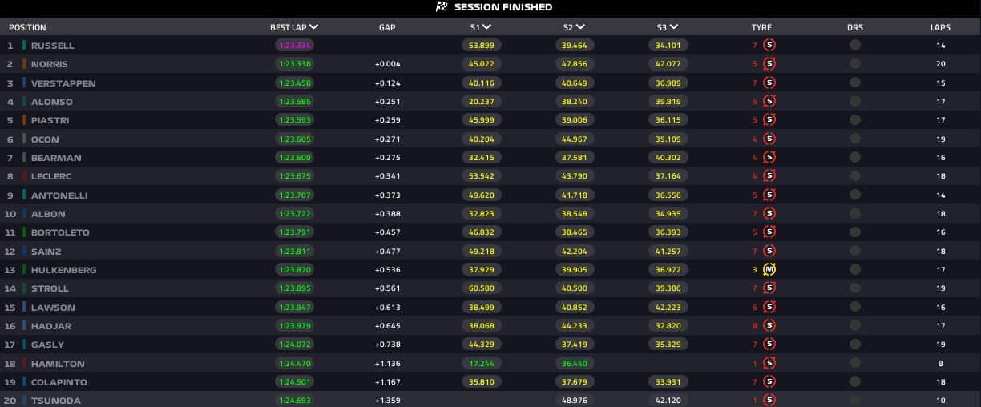Select driver ALONSO in the standings
Screen dimensions: 981x407
pos(51,102)
